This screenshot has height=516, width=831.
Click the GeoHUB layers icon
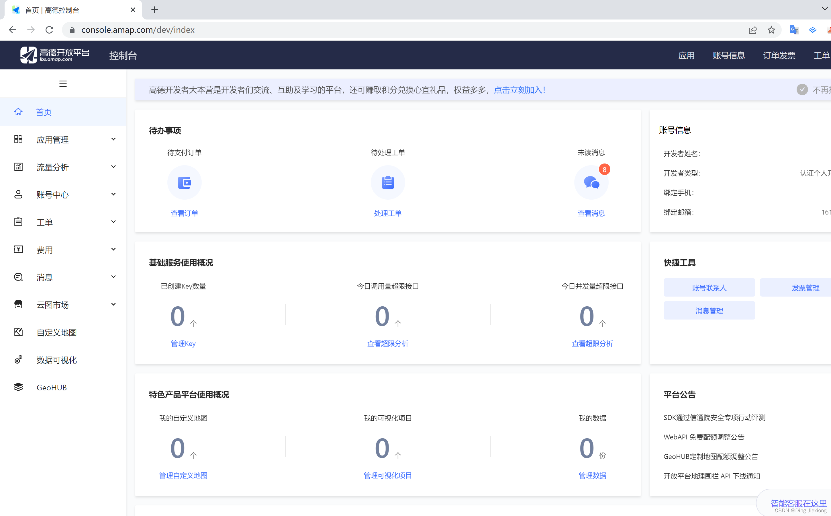coord(18,387)
